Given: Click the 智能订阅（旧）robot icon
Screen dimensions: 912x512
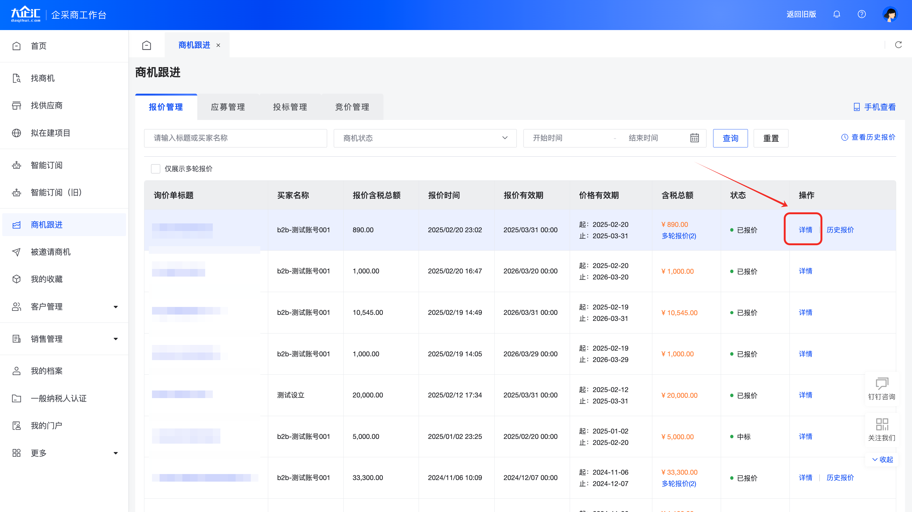Looking at the screenshot, I should point(16,192).
